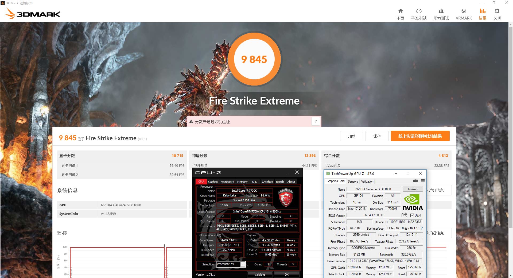Click the MSI dragon logo in CPU-Z
The height and width of the screenshot is (278, 513).
coord(286,198)
